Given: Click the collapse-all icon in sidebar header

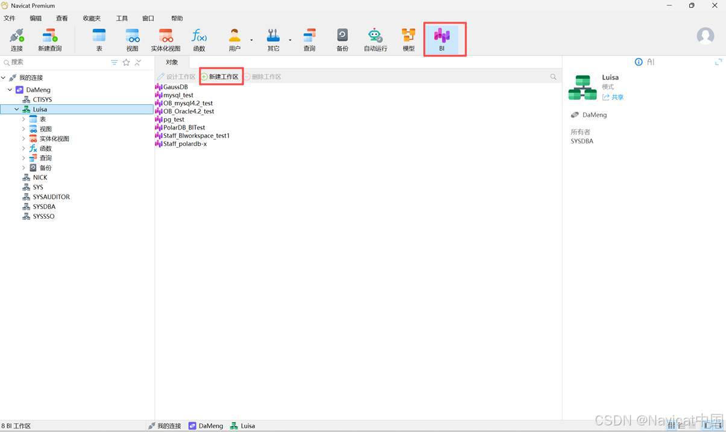Looking at the screenshot, I should pyautogui.click(x=138, y=62).
